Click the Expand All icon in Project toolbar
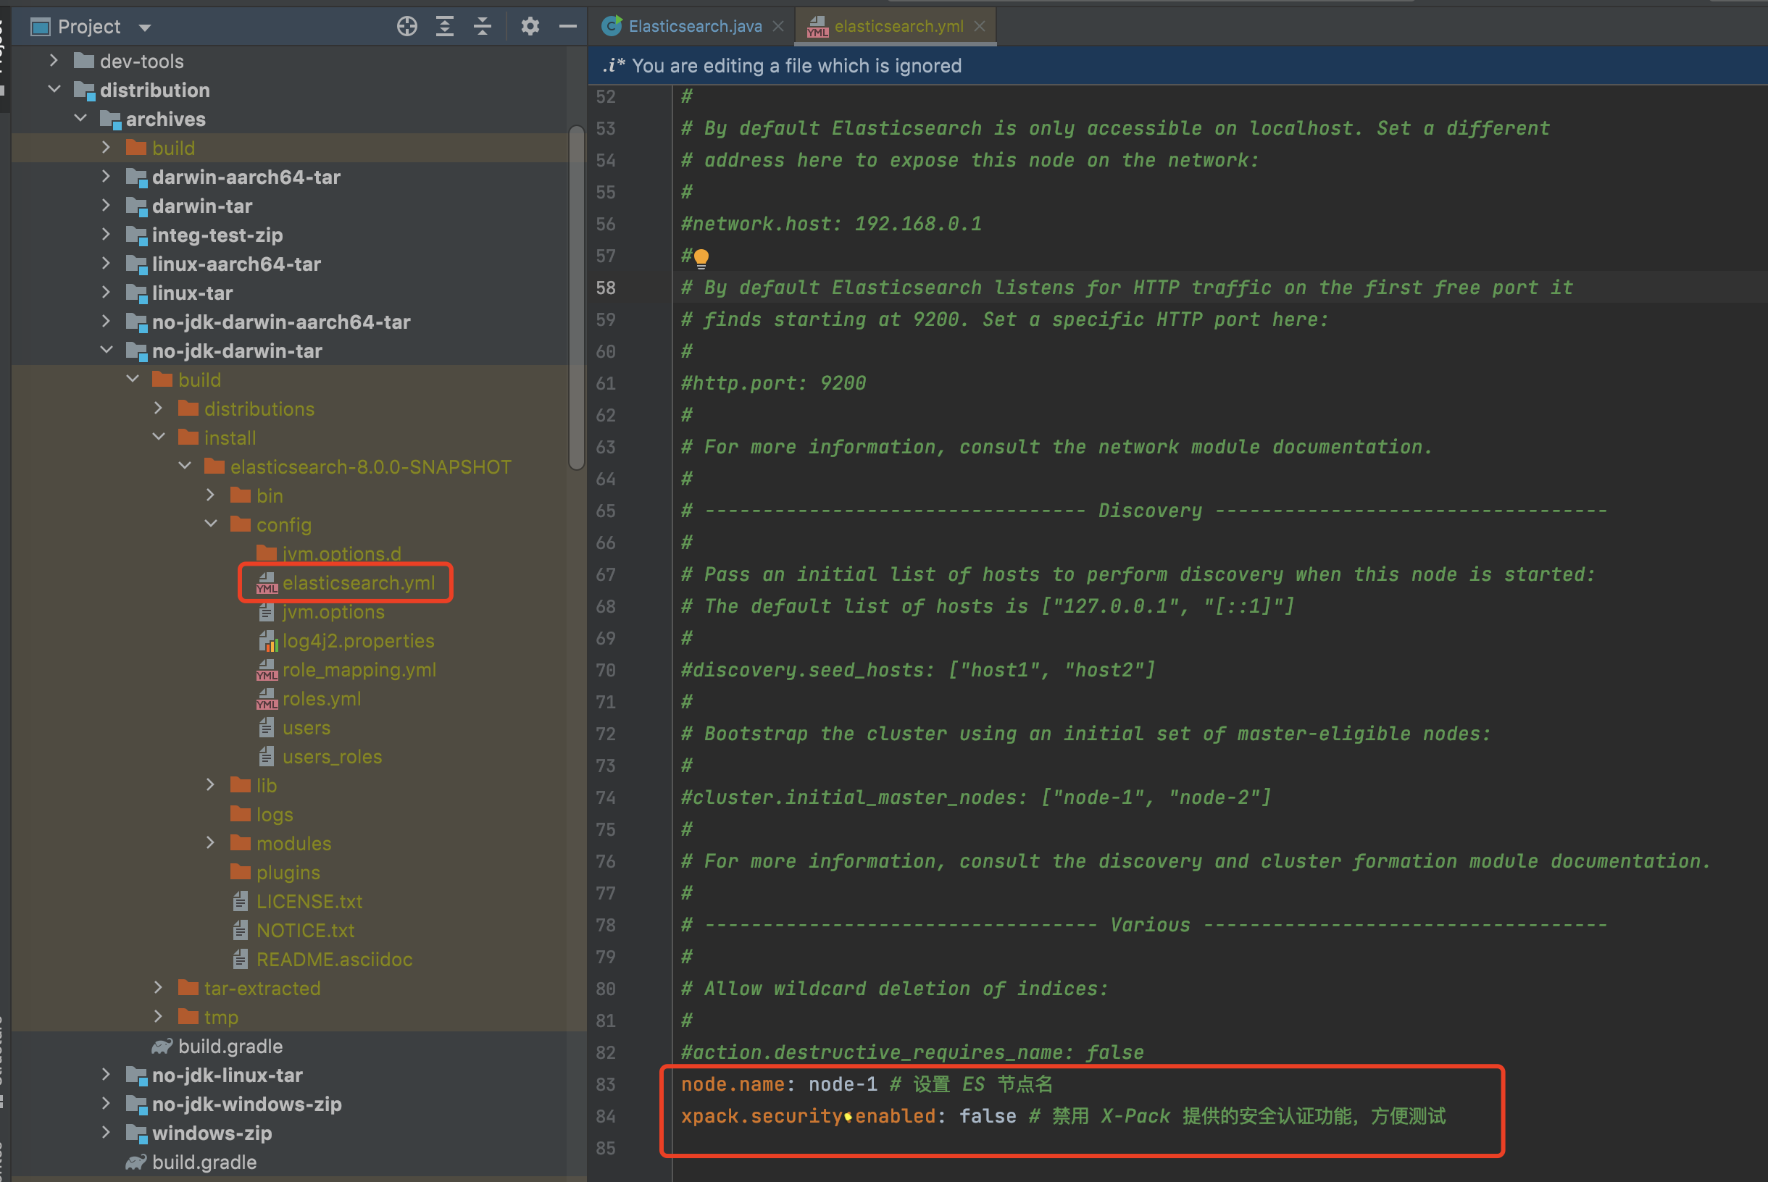 pyautogui.click(x=445, y=26)
